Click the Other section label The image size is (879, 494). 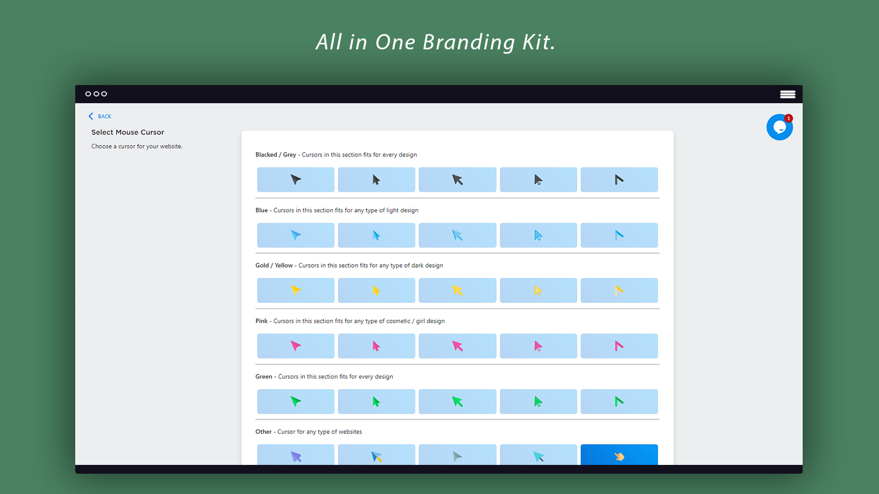tap(264, 432)
